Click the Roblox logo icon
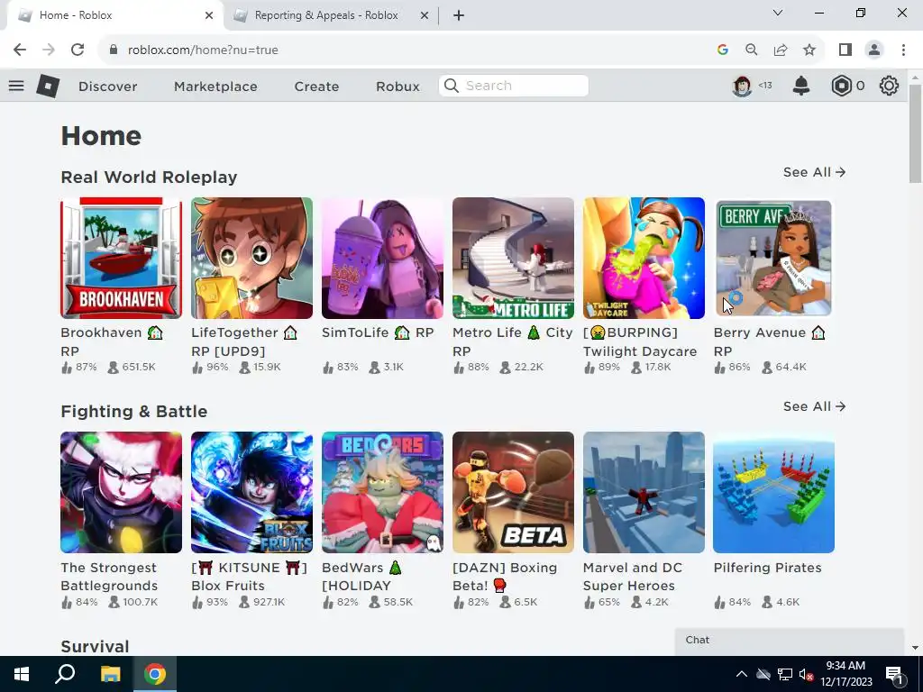Viewport: 923px width, 692px height. point(48,86)
